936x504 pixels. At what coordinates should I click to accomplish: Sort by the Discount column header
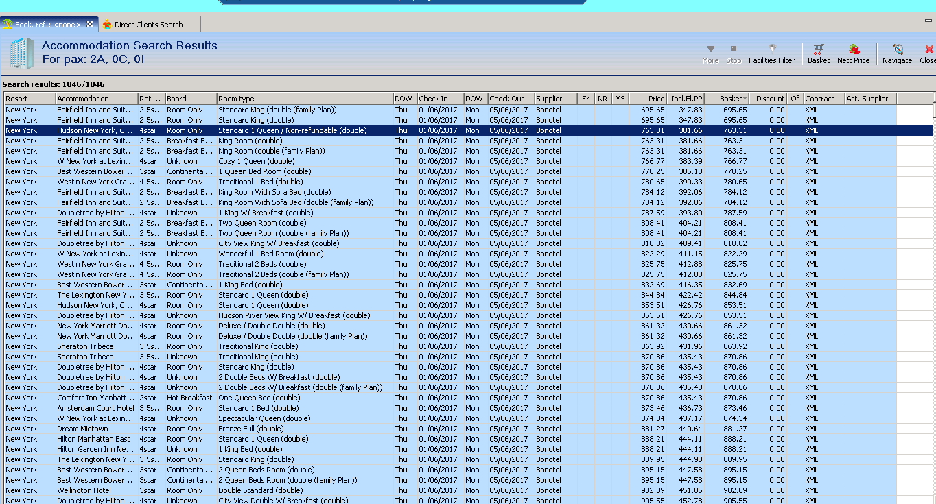pyautogui.click(x=769, y=99)
